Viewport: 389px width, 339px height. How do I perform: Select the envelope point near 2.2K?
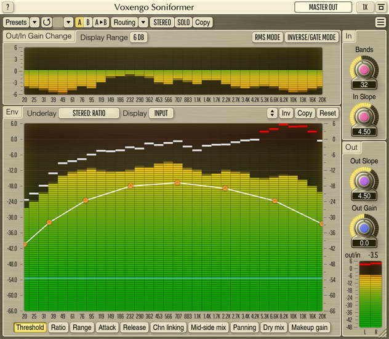pyautogui.click(x=225, y=188)
